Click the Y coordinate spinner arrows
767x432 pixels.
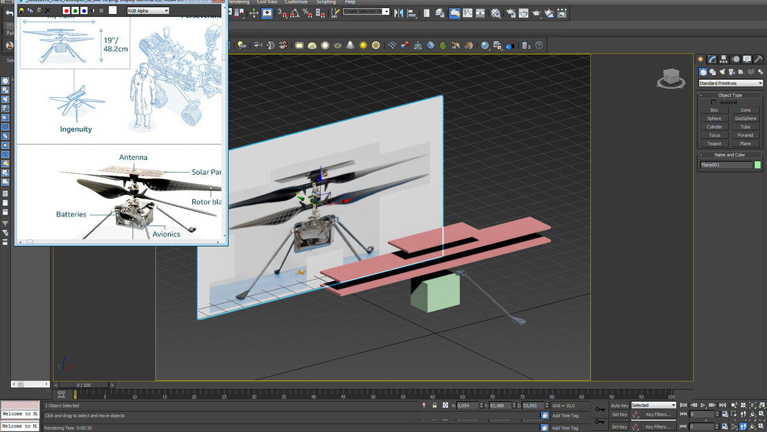514,405
